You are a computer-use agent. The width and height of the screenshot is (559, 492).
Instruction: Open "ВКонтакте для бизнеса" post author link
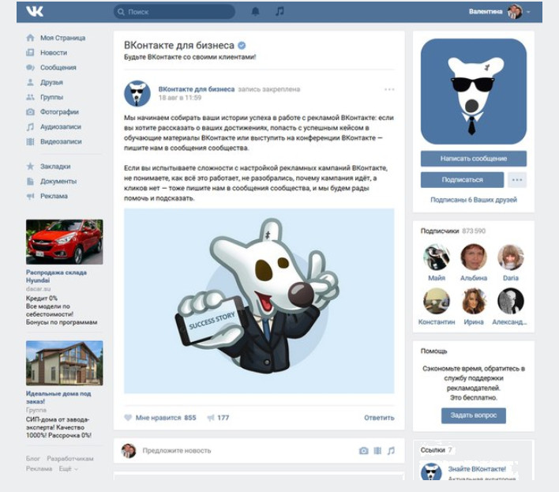197,89
